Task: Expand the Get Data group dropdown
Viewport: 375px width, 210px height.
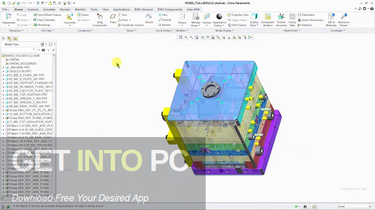Action: coord(47,30)
